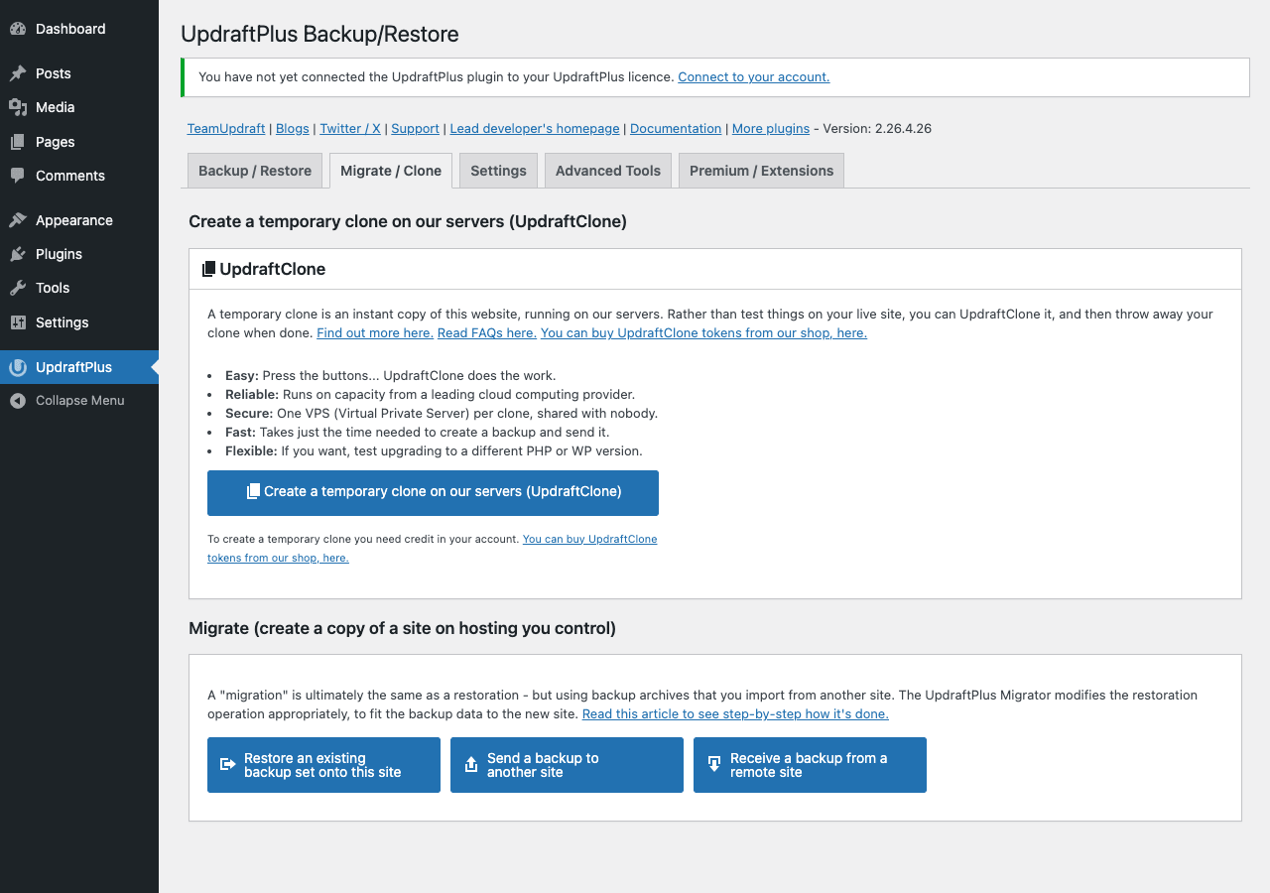Viewport: 1270px width, 893px height.
Task: Click the Pages icon in sidebar
Action: (18, 142)
